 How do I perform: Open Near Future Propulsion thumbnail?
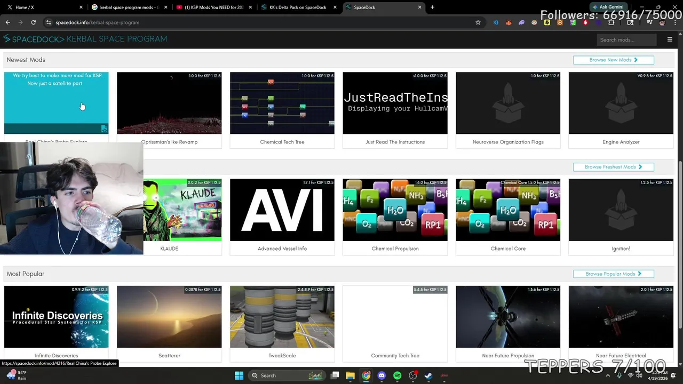(508, 317)
